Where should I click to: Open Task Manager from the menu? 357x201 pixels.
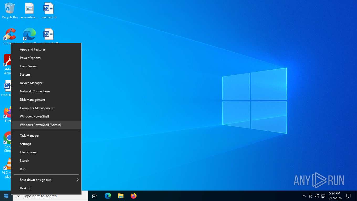click(46, 136)
